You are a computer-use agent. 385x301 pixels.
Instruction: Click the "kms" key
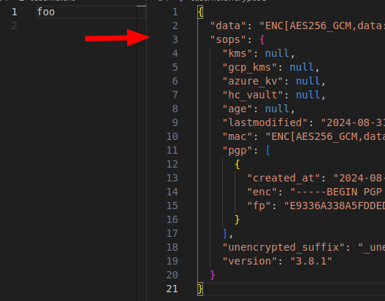pyautogui.click(x=237, y=53)
